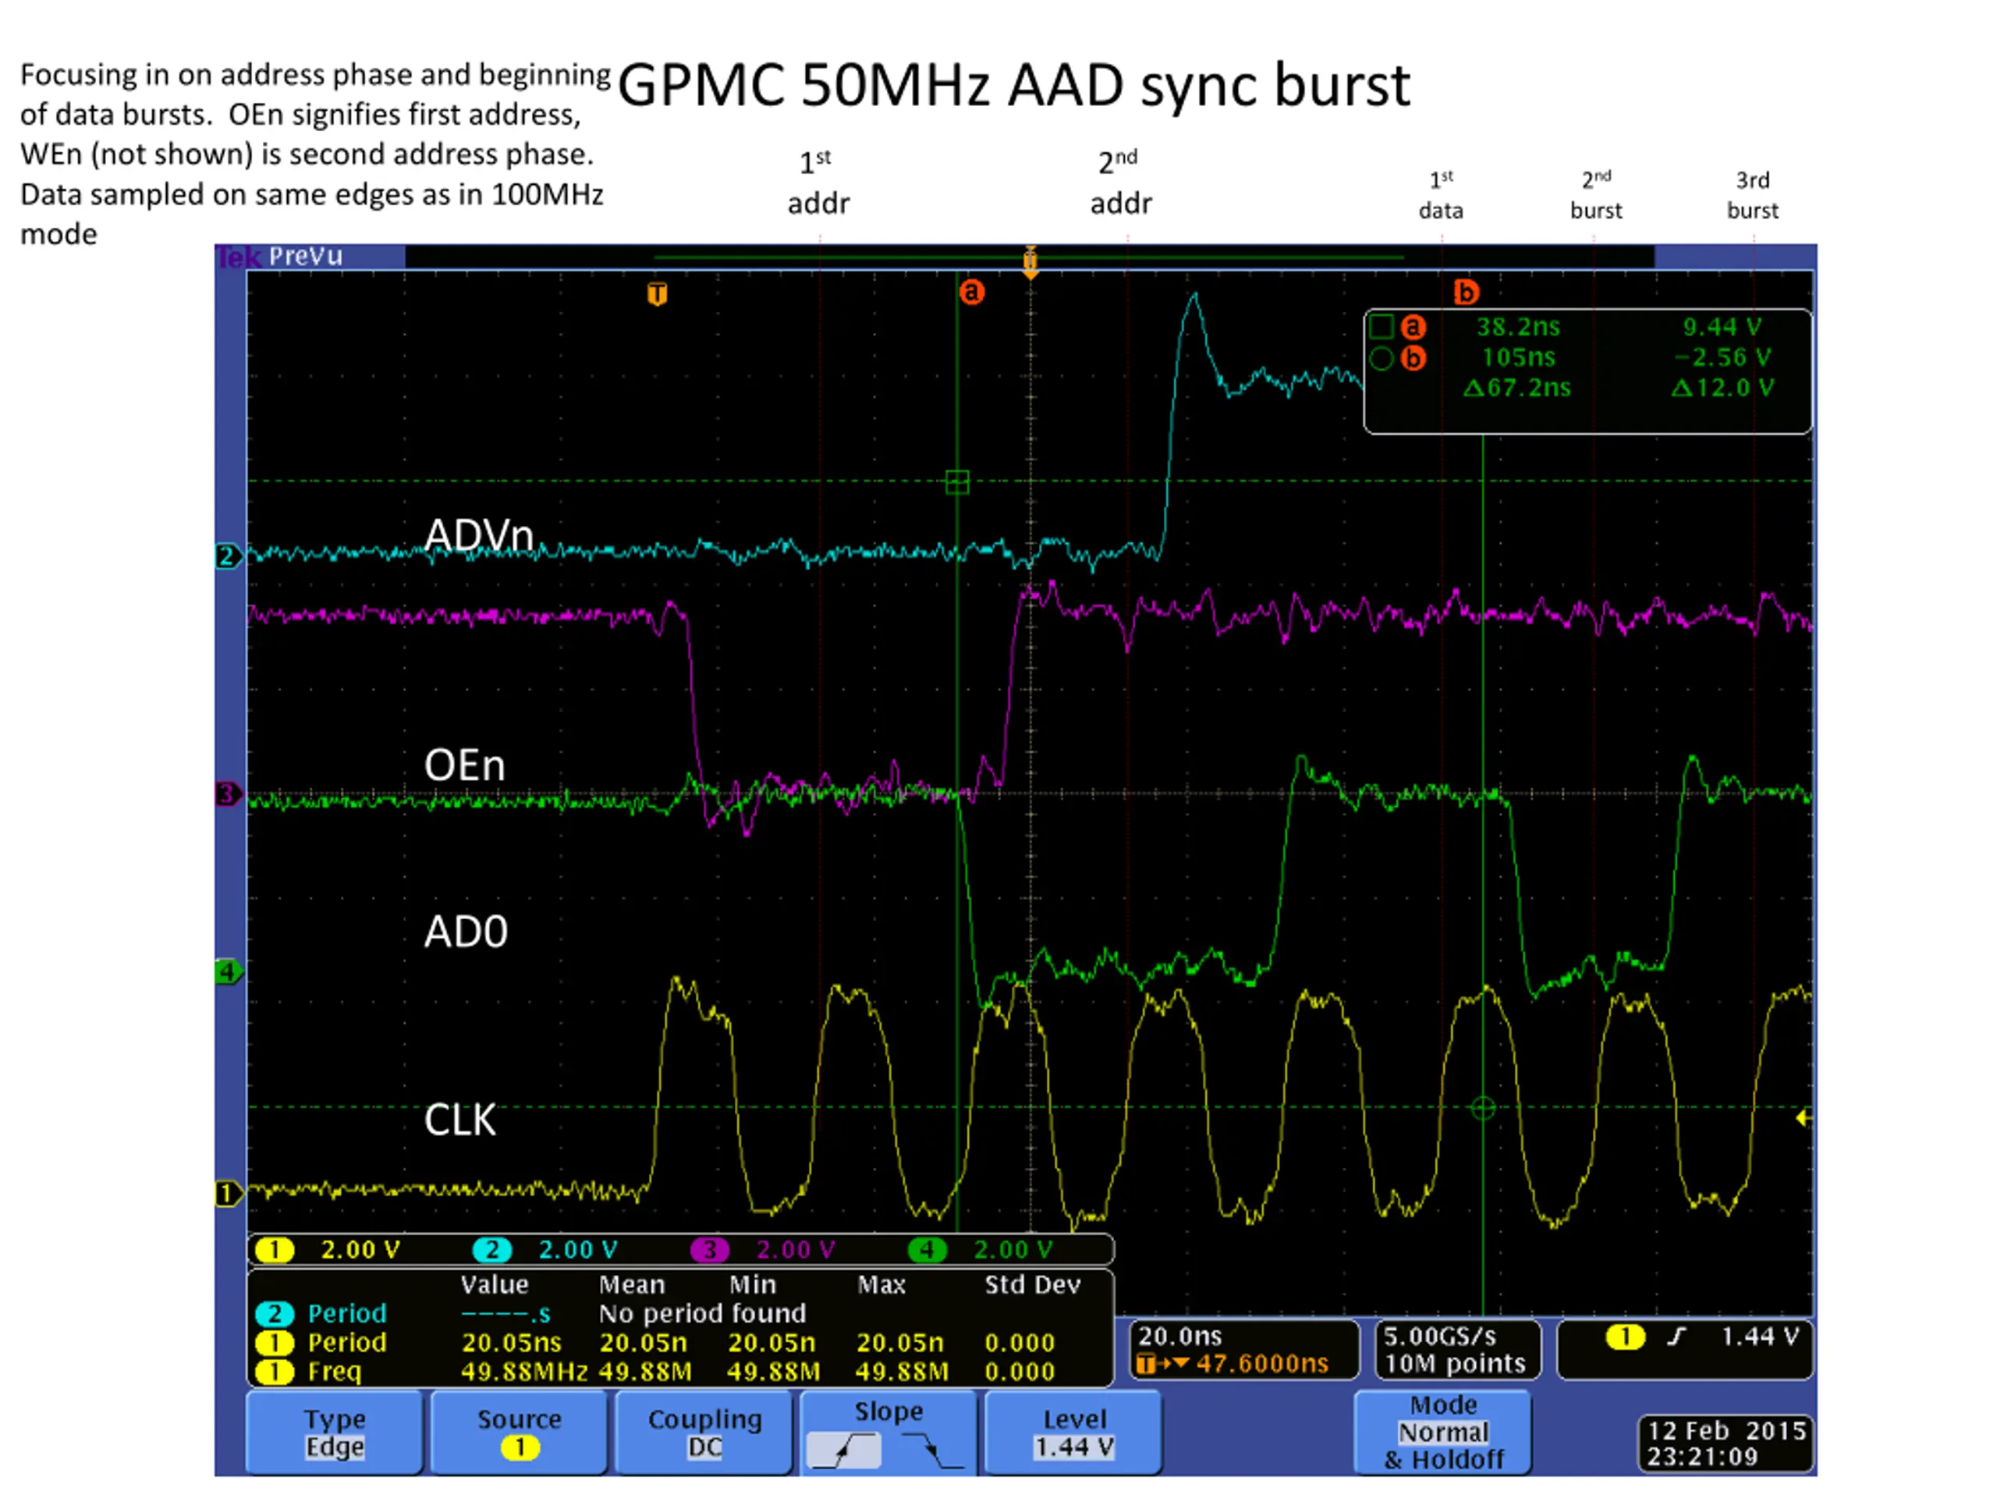Viewport: 1997px width, 1498px height.
Task: Select the round cursor b indicator in readout
Action: coord(1382,358)
